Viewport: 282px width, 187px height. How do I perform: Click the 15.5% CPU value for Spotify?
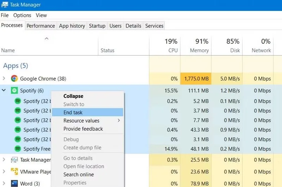point(171,91)
